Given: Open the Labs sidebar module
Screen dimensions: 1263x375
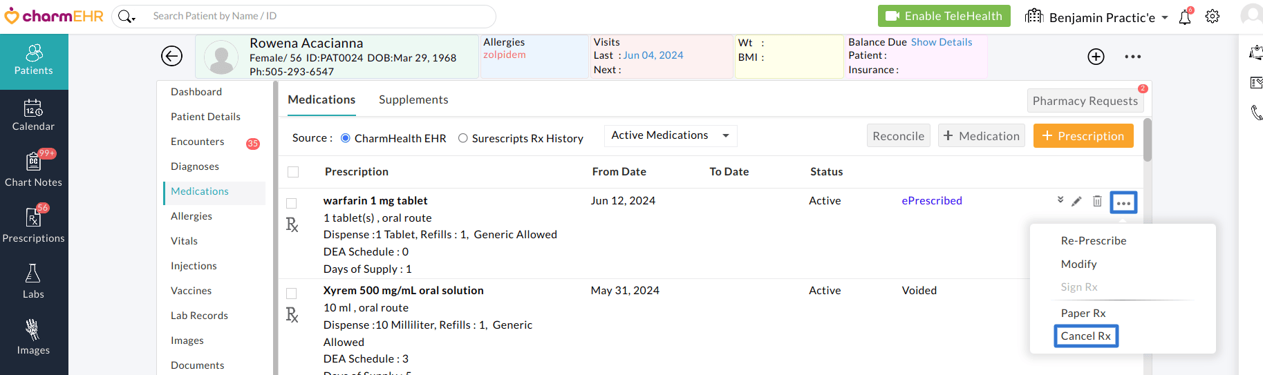Looking at the screenshot, I should click(34, 282).
